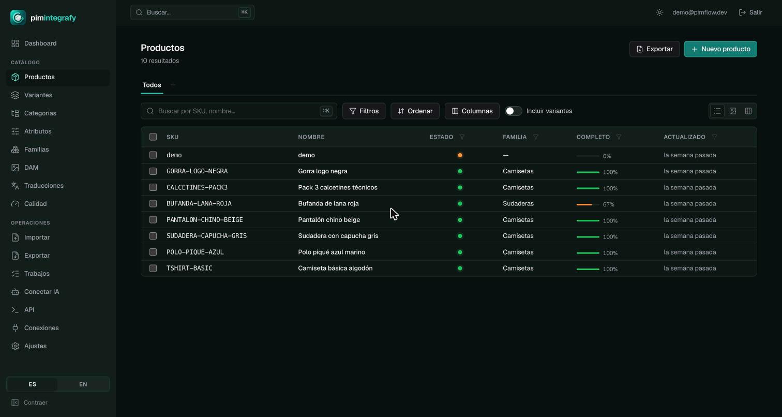The width and height of the screenshot is (782, 417).
Task: Open the Columnas chooser
Action: point(472,111)
